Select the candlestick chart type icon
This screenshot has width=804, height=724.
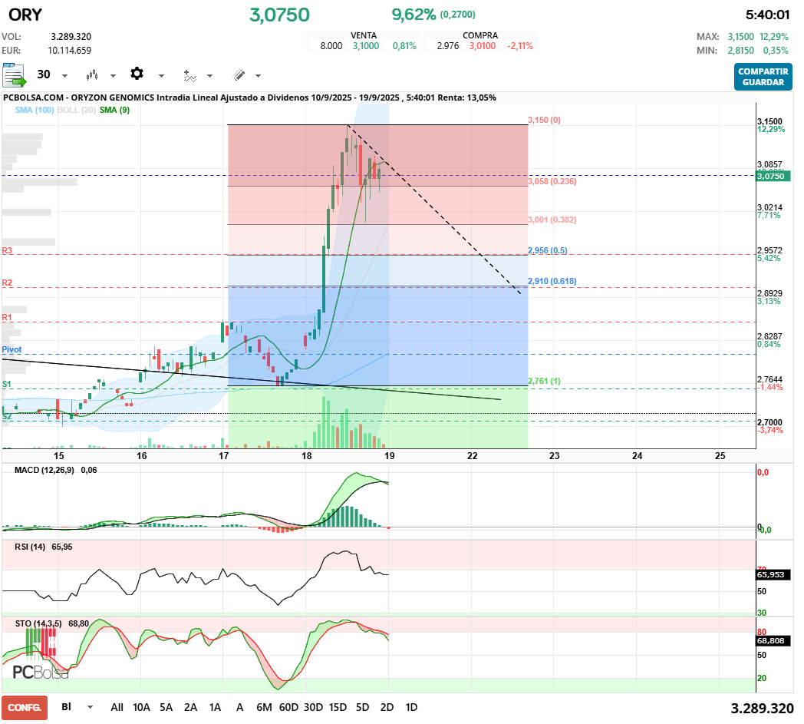tap(92, 75)
